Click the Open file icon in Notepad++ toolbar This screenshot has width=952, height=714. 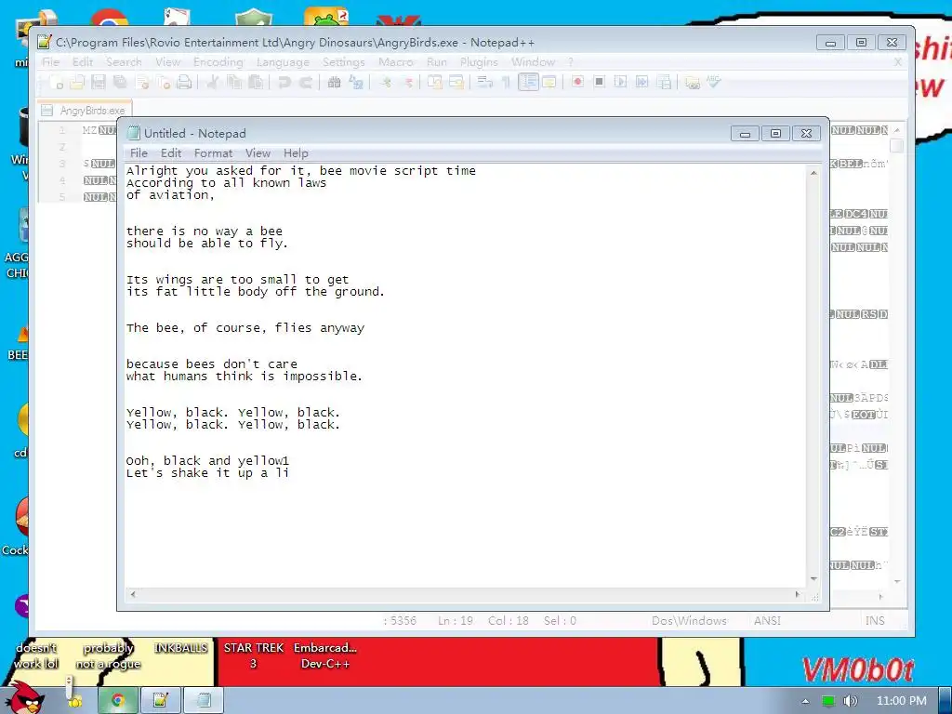77,82
